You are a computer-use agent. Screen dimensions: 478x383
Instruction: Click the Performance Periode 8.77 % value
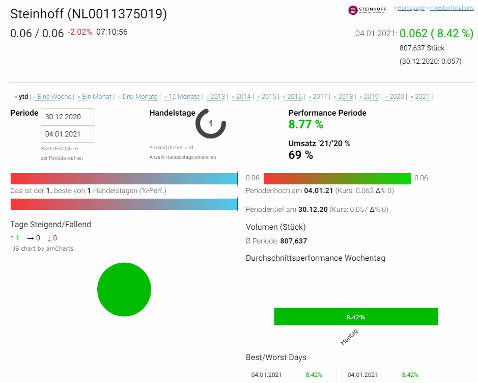click(x=306, y=124)
